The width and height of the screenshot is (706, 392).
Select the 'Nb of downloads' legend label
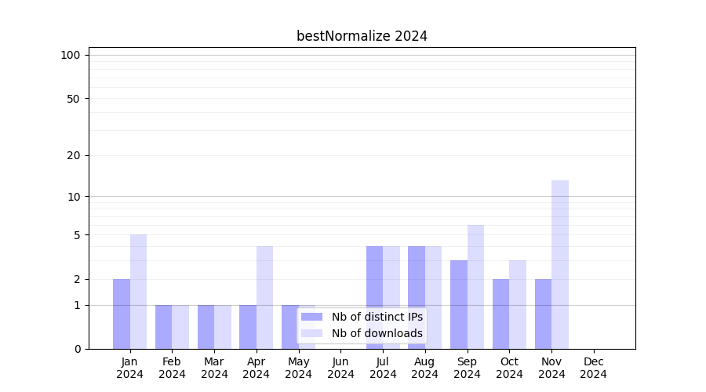[x=377, y=333]
